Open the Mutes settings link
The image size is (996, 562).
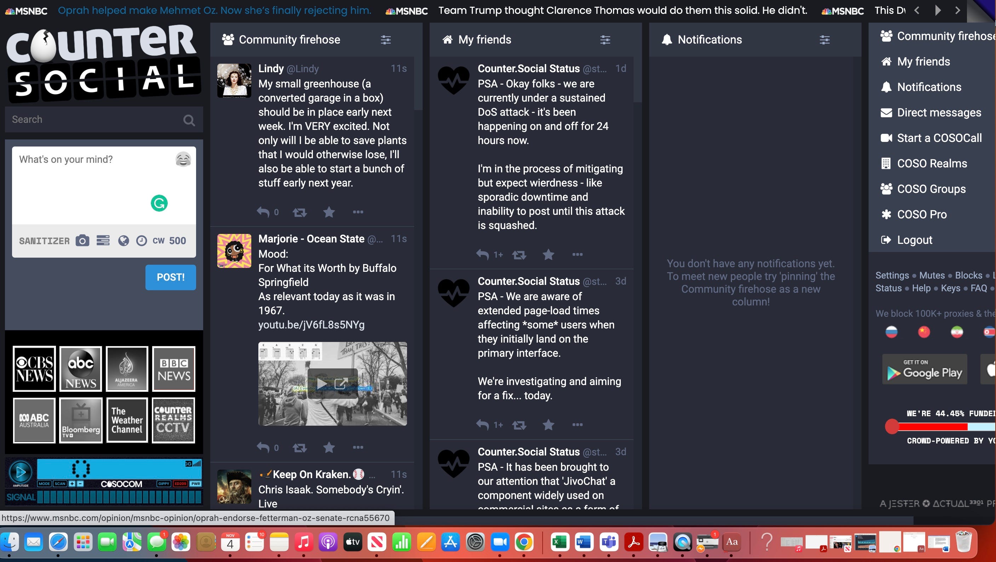click(932, 275)
